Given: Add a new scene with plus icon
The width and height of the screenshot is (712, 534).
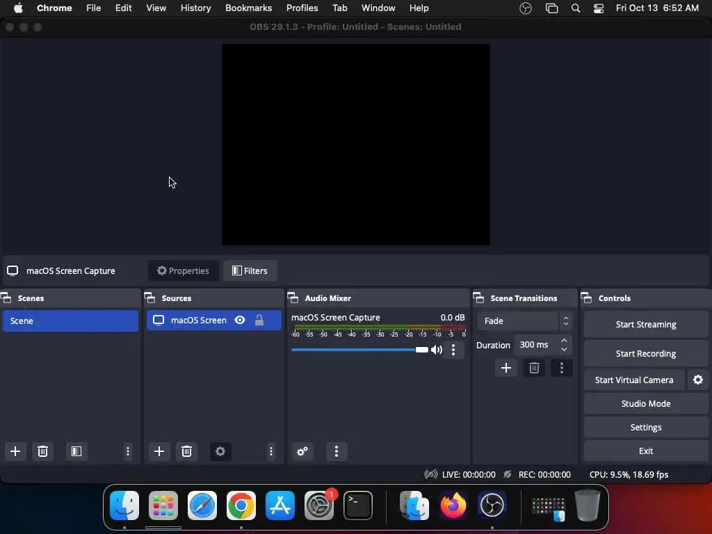Looking at the screenshot, I should [x=15, y=451].
